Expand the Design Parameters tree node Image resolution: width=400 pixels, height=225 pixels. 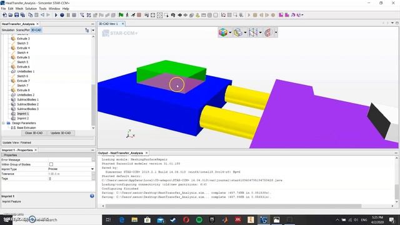coord(3,123)
